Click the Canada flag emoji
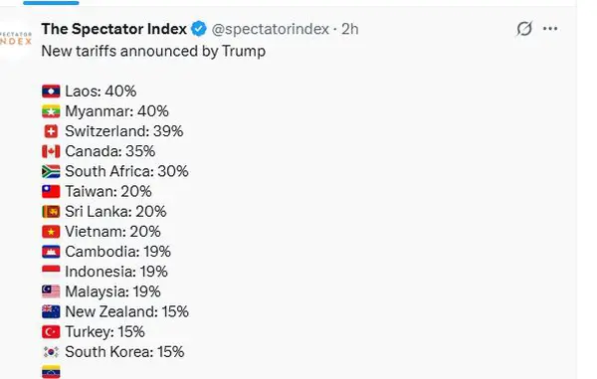Viewport: 597px width, 379px height. (51, 151)
